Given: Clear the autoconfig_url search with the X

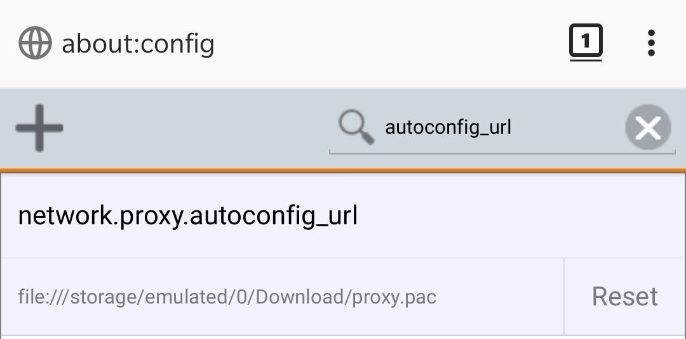Looking at the screenshot, I should [648, 128].
